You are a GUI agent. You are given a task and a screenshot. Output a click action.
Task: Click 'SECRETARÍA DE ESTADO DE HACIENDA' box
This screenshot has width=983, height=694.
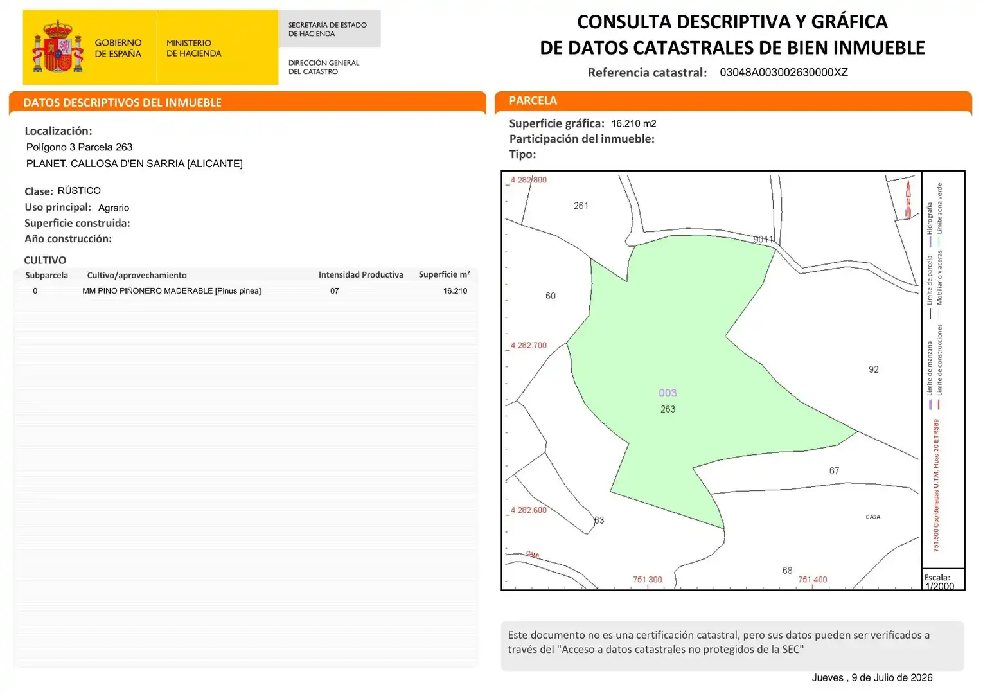(329, 29)
